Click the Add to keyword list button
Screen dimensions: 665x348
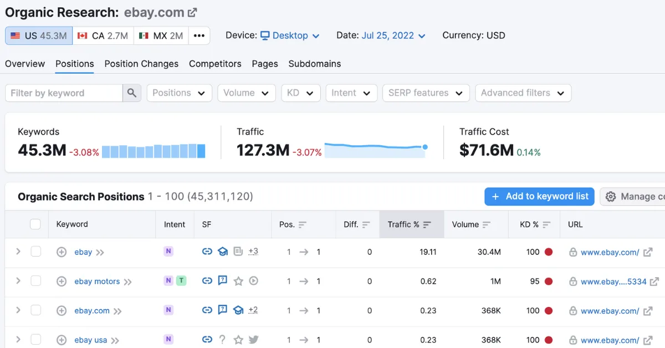(x=539, y=196)
